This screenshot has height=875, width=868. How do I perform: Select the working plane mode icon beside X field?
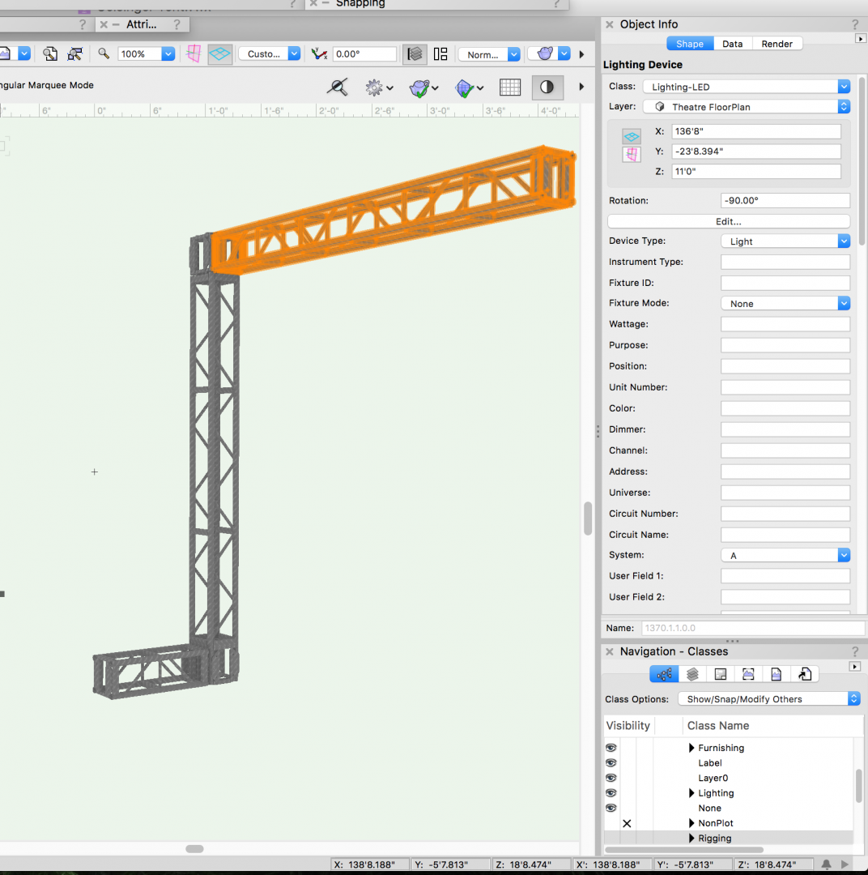click(632, 136)
